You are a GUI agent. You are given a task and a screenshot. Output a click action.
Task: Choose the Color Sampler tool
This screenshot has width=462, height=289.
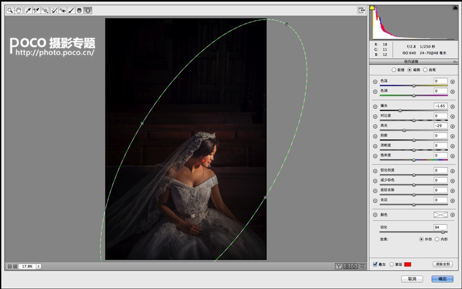coord(36,10)
